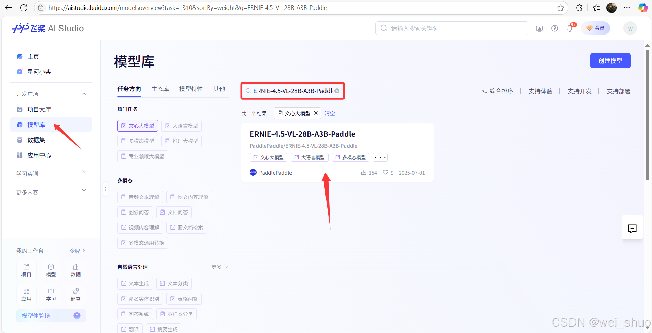This screenshot has width=652, height=333.
Task: Toggle the 专业领域大模型 task filter
Action: coord(143,156)
